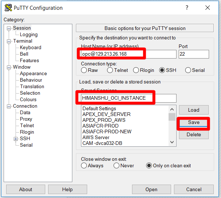Click the sessions list scroll up arrow
221x198 pixels.
pyautogui.click(x=172, y=109)
